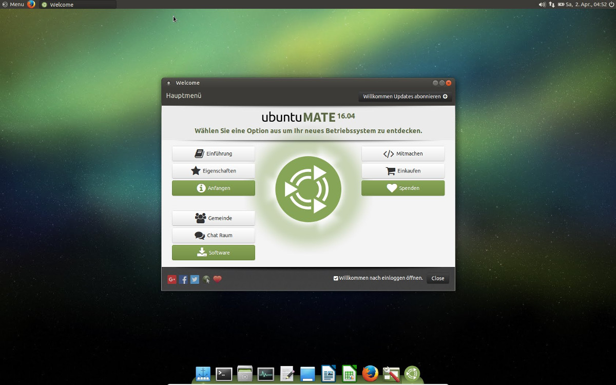Open the Twitter icon link
Viewport: 616px width, 385px height.
point(195,279)
